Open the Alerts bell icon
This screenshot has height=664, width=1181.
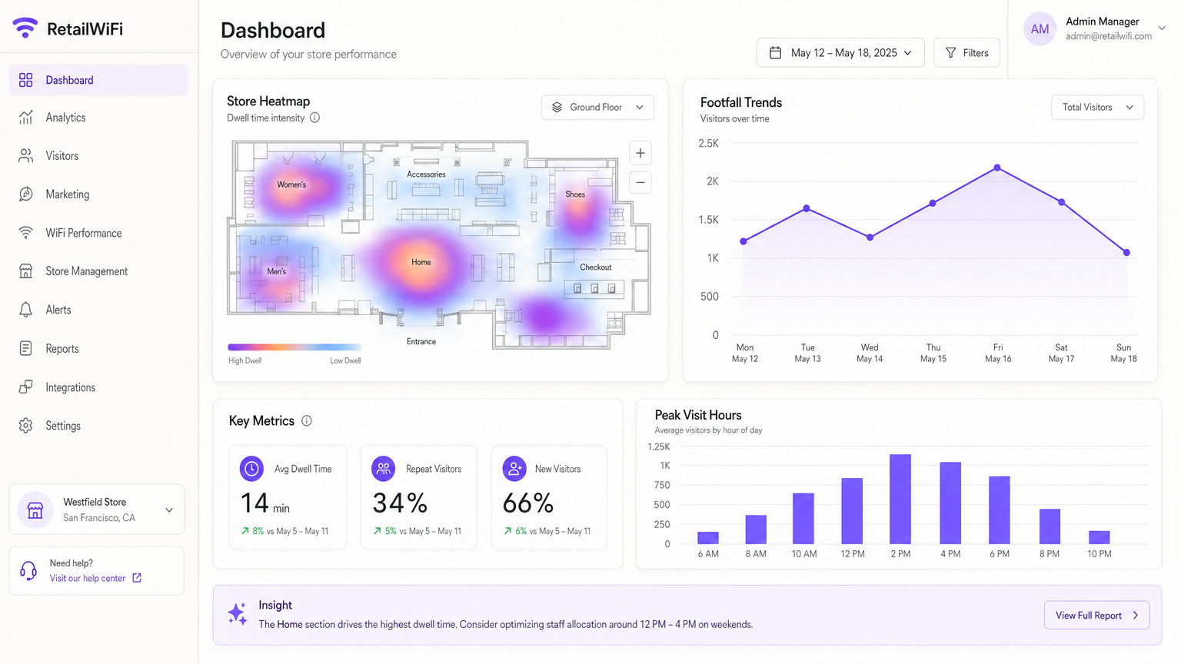(26, 310)
